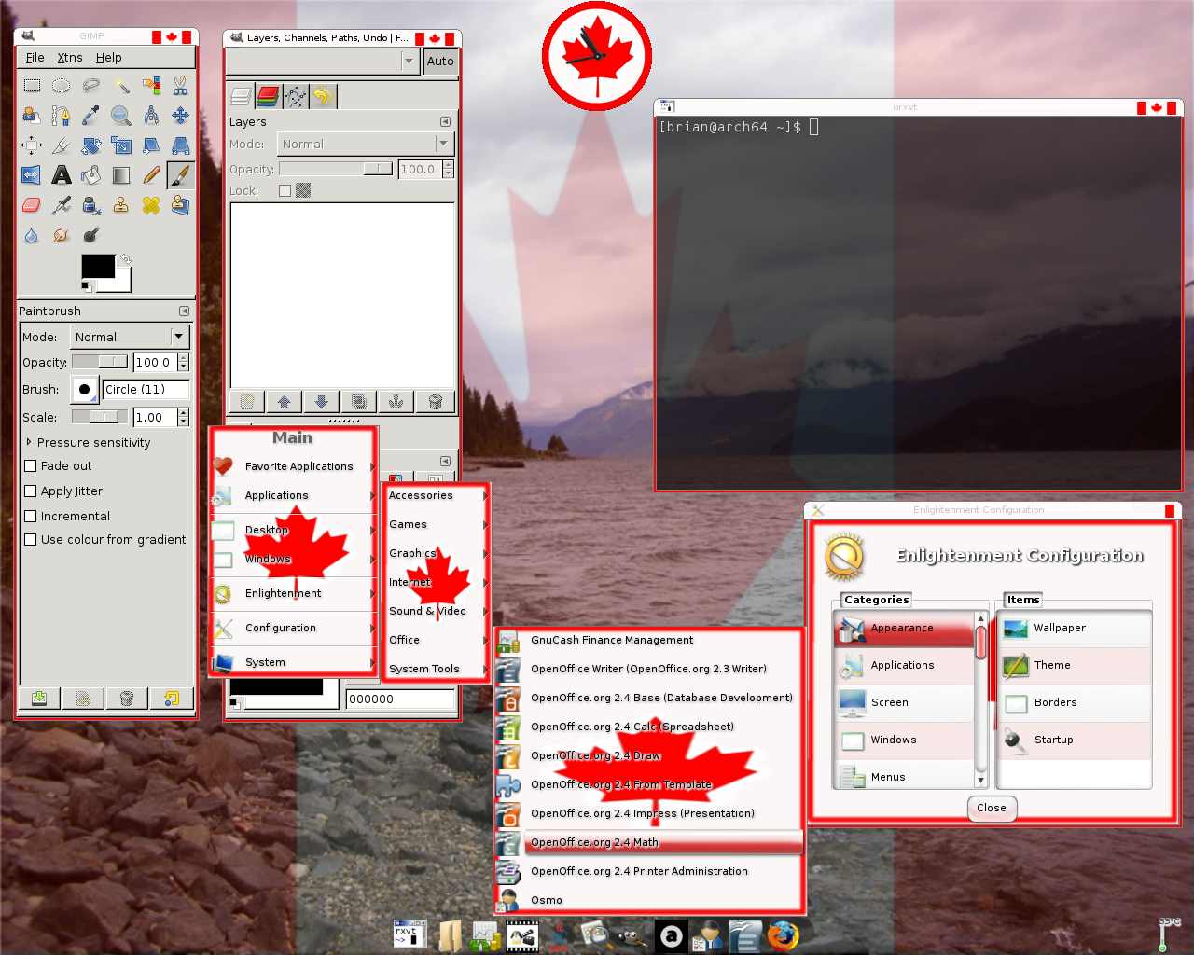Select the Eraser tool
Image resolution: width=1194 pixels, height=955 pixels.
tap(32, 205)
